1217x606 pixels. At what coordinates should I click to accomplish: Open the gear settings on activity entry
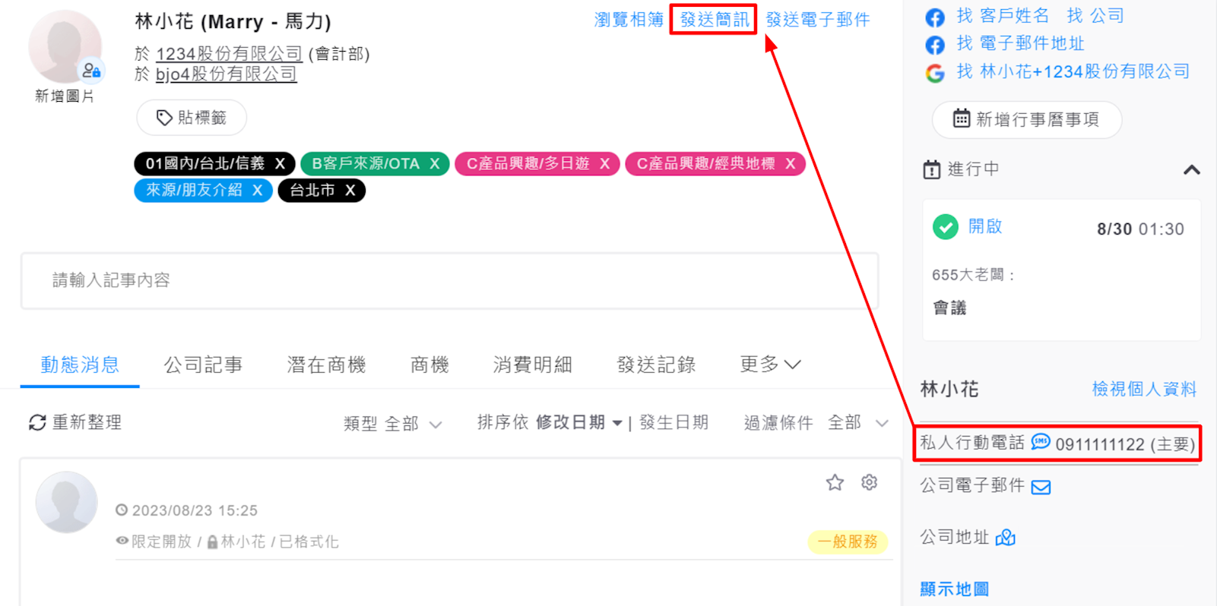point(869,483)
